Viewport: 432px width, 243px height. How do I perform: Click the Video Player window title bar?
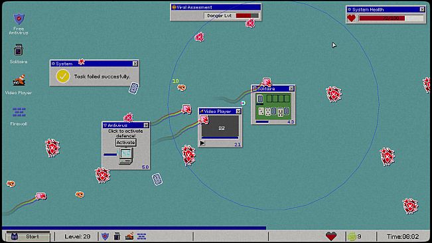point(220,112)
